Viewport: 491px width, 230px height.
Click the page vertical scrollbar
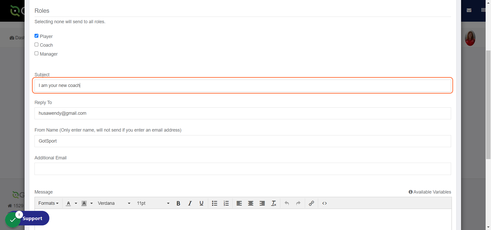488,105
